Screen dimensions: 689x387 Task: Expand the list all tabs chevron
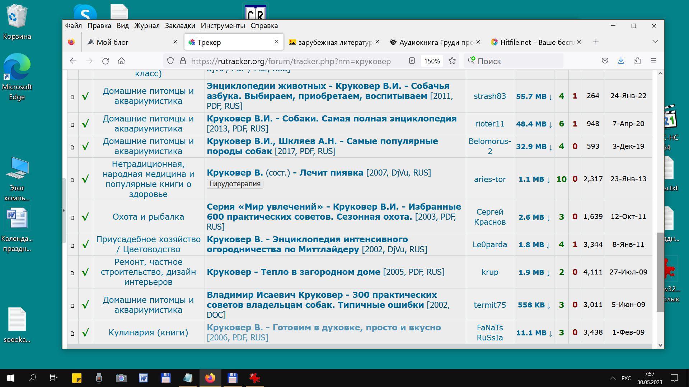point(655,42)
